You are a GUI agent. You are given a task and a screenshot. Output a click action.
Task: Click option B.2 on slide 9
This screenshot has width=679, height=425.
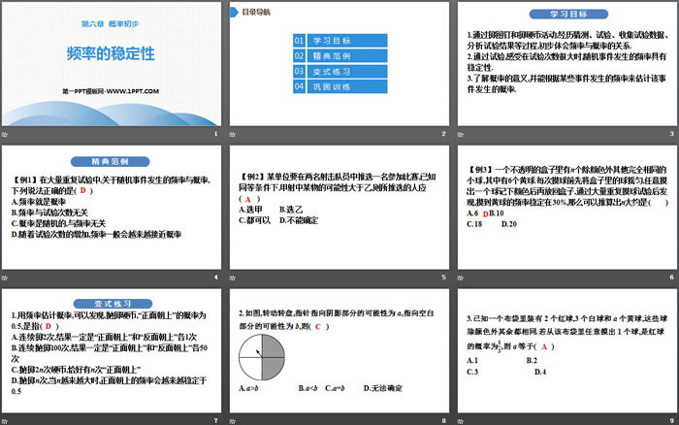[532, 360]
